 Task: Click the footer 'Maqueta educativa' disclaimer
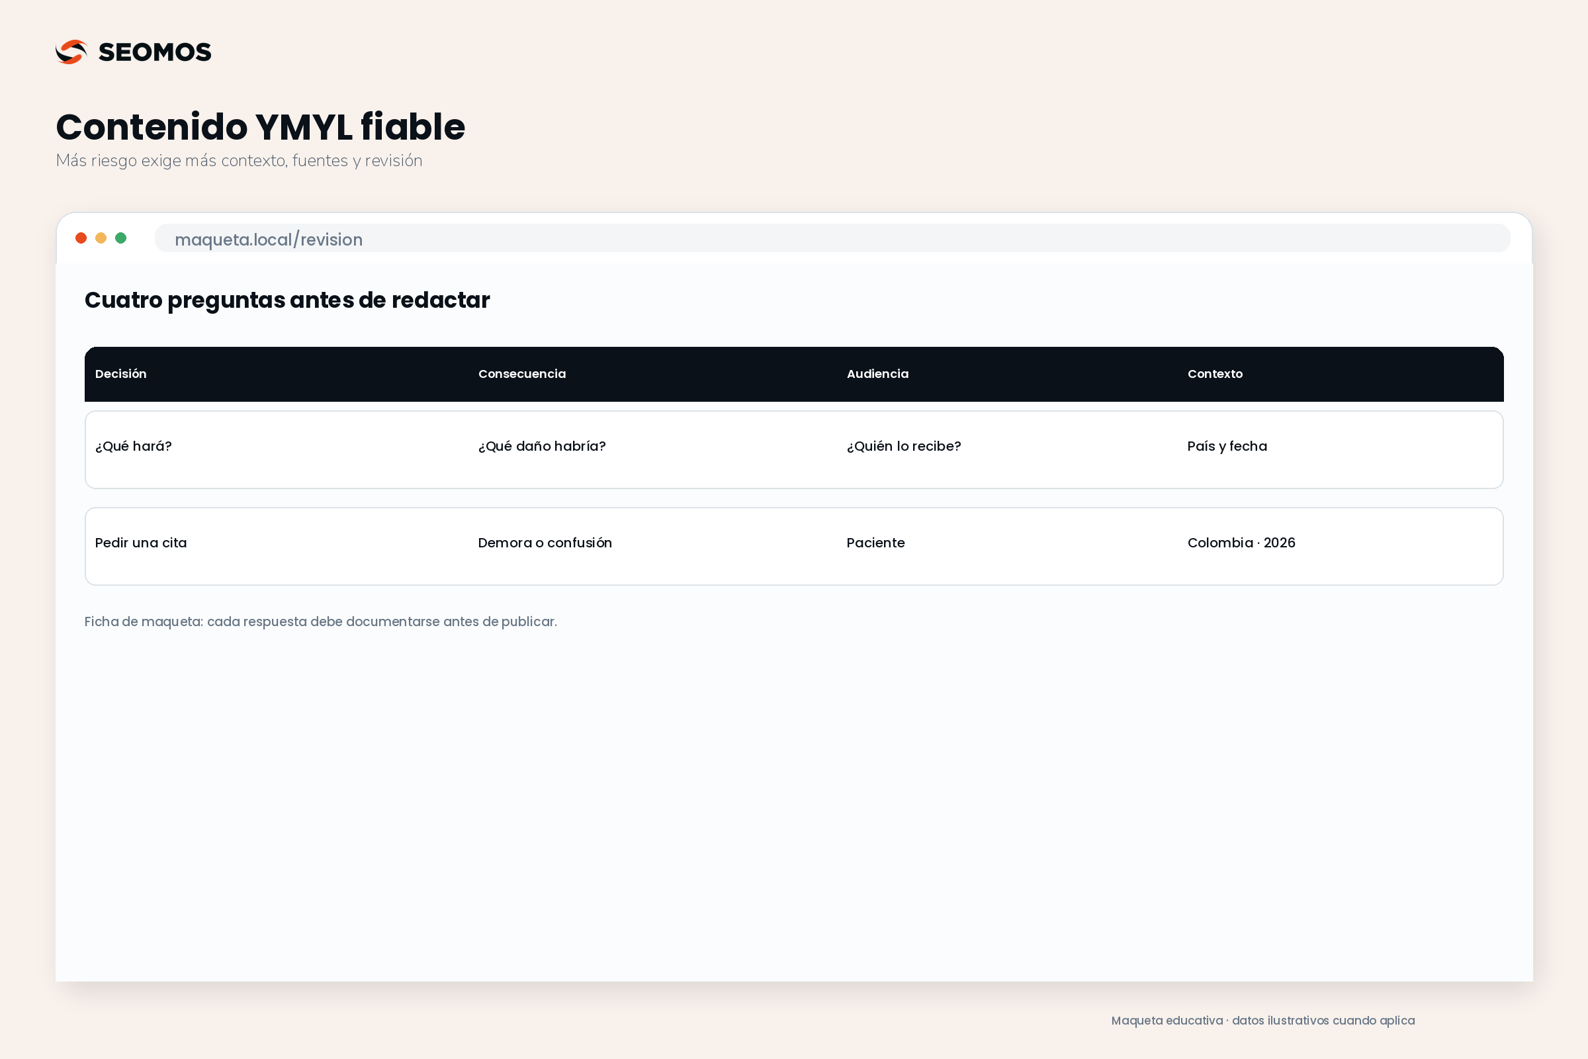pyautogui.click(x=1263, y=1021)
